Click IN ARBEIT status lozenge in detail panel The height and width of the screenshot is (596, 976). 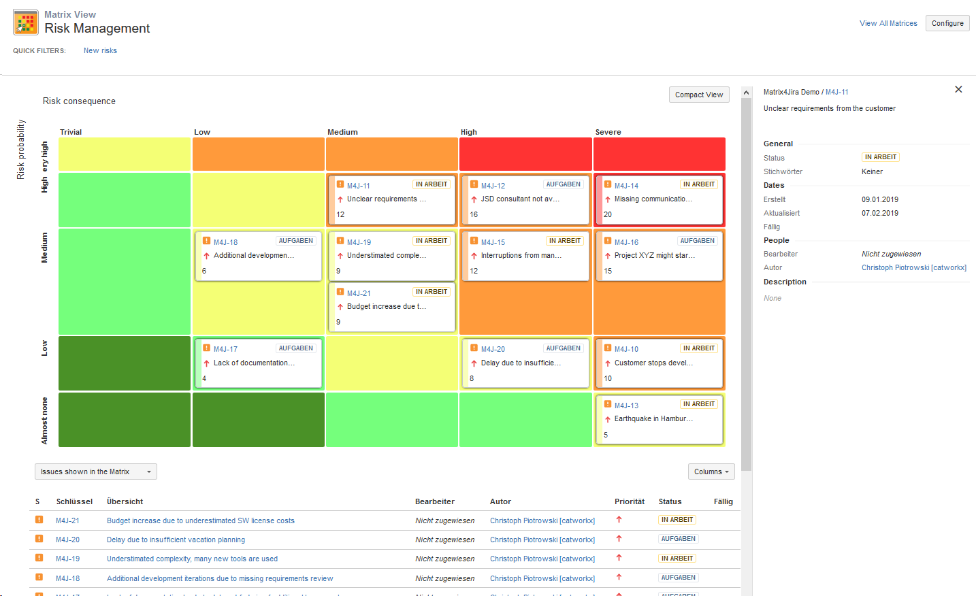[x=881, y=157]
